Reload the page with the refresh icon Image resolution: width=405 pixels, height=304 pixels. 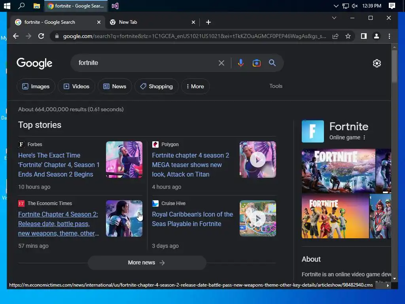(x=41, y=36)
